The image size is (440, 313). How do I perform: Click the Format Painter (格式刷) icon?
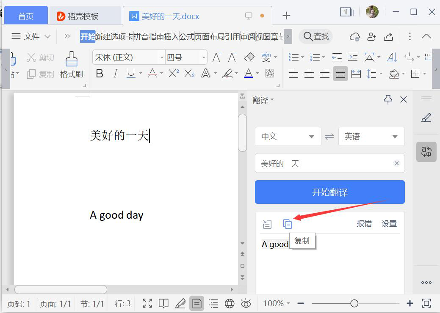click(x=71, y=65)
